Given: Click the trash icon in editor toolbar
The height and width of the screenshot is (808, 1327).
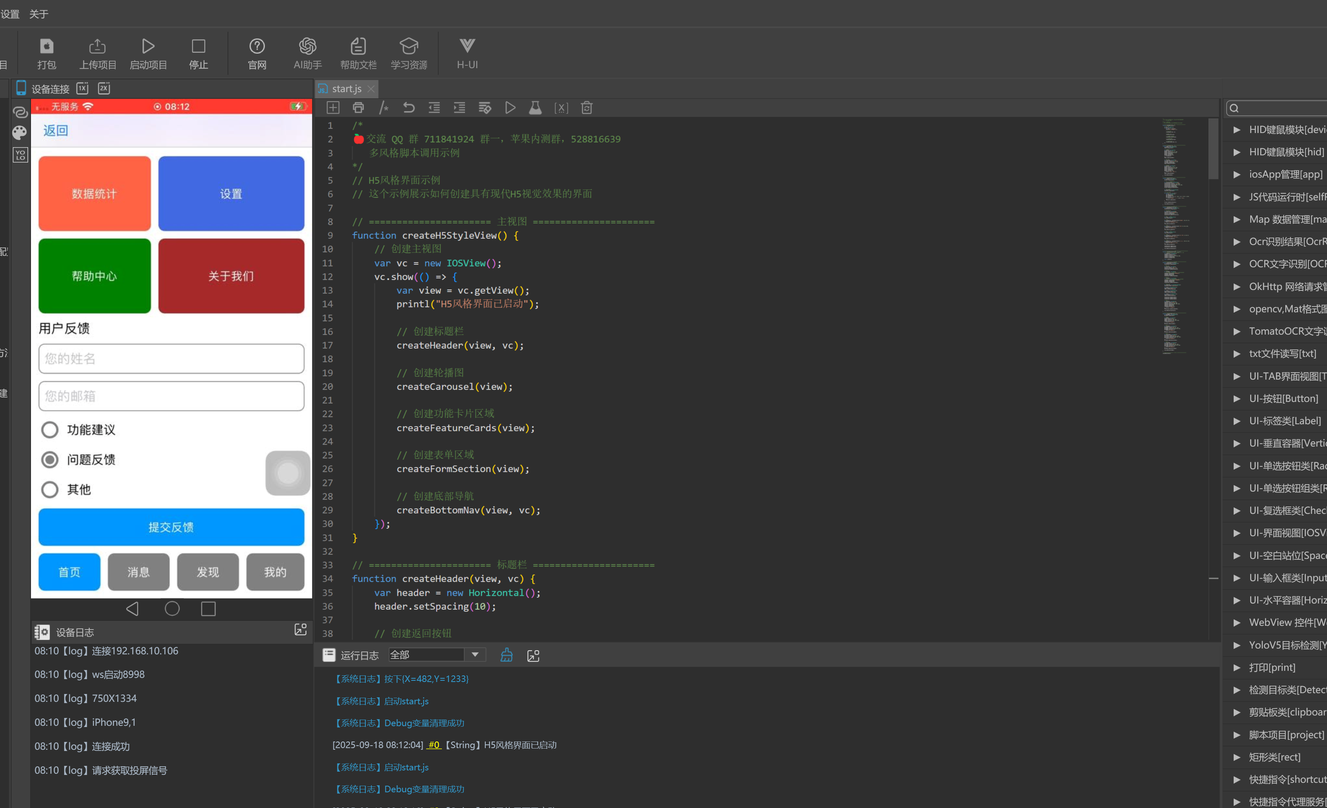Looking at the screenshot, I should pyautogui.click(x=586, y=108).
